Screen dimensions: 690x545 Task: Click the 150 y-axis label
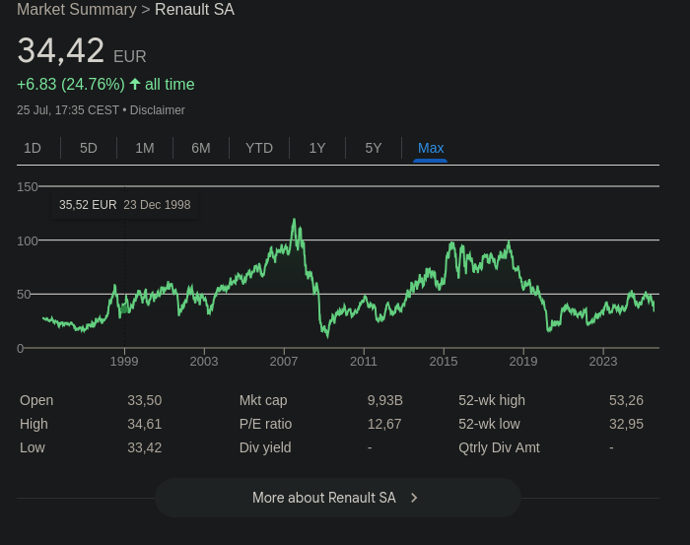pos(28,187)
